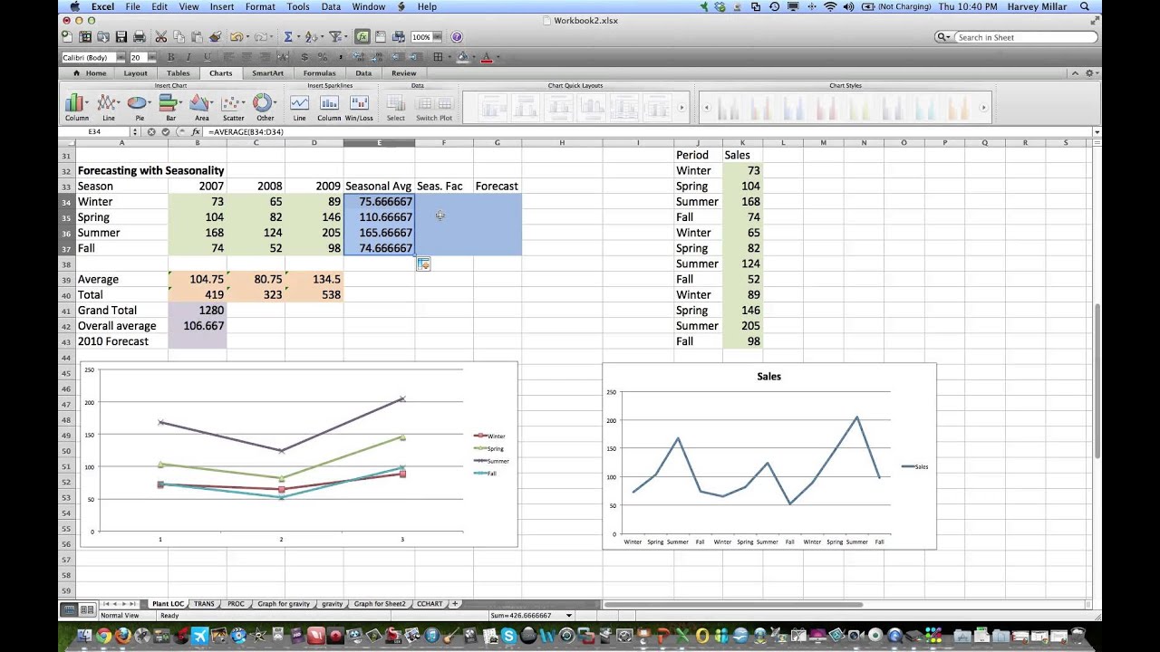Click the Copy icon in toolbar
Viewport: 1160px width, 652px height.
tap(179, 37)
